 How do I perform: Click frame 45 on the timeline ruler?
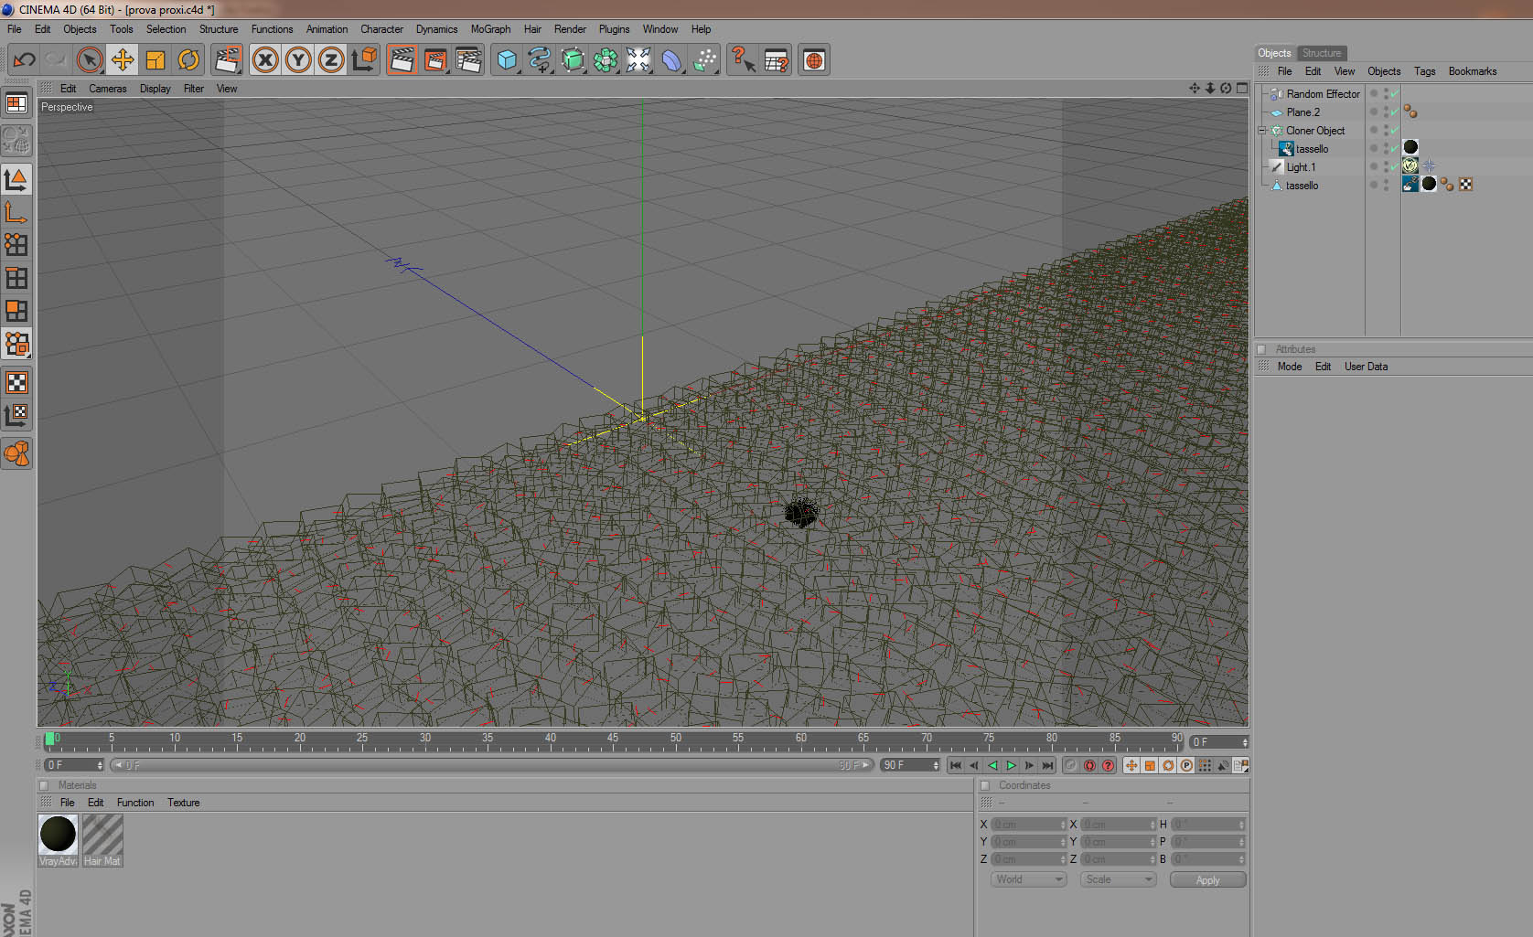(x=612, y=739)
